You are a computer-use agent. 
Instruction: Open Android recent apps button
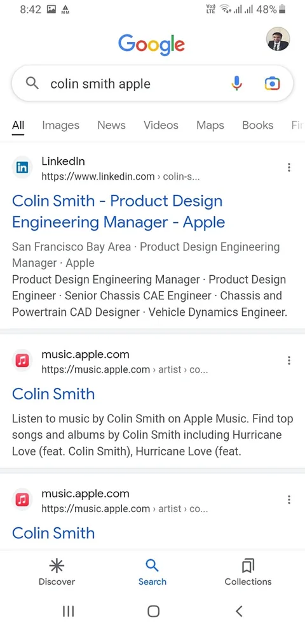[x=69, y=611]
